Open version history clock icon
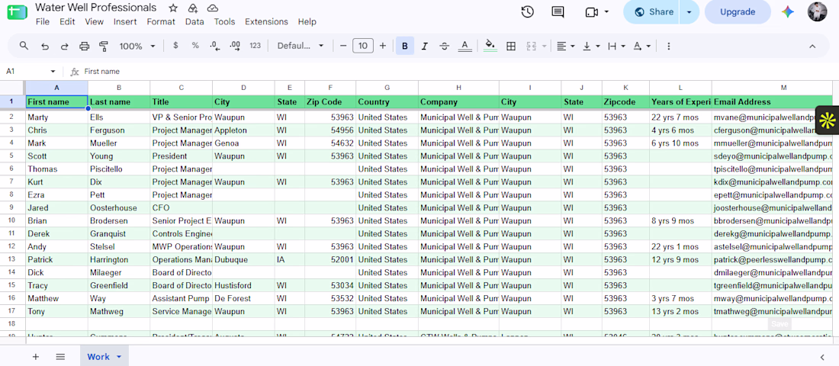839x366 pixels. click(528, 11)
